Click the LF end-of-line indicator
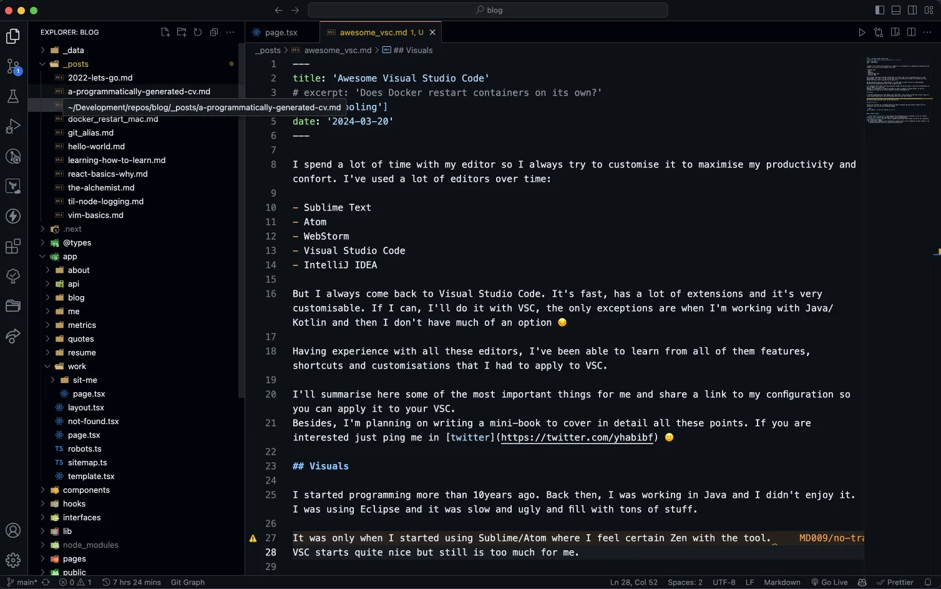Viewport: 941px width, 589px height. pyautogui.click(x=749, y=582)
